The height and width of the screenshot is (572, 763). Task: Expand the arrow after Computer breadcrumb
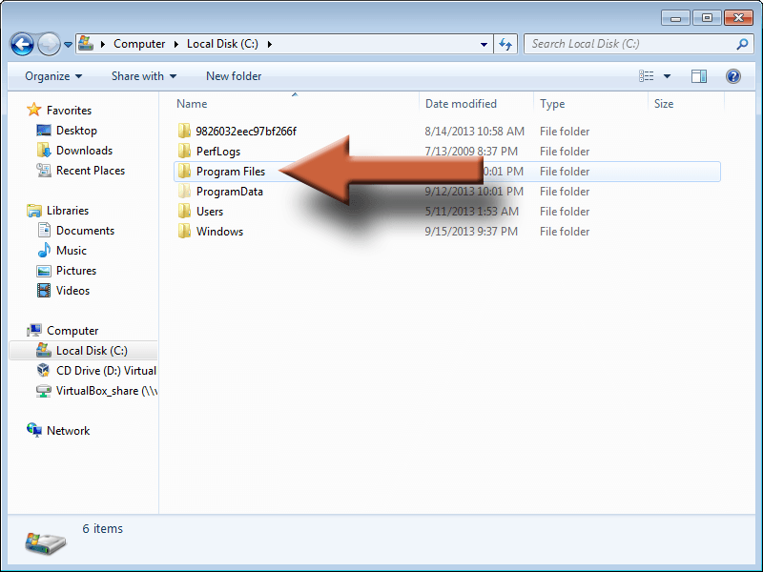(176, 44)
